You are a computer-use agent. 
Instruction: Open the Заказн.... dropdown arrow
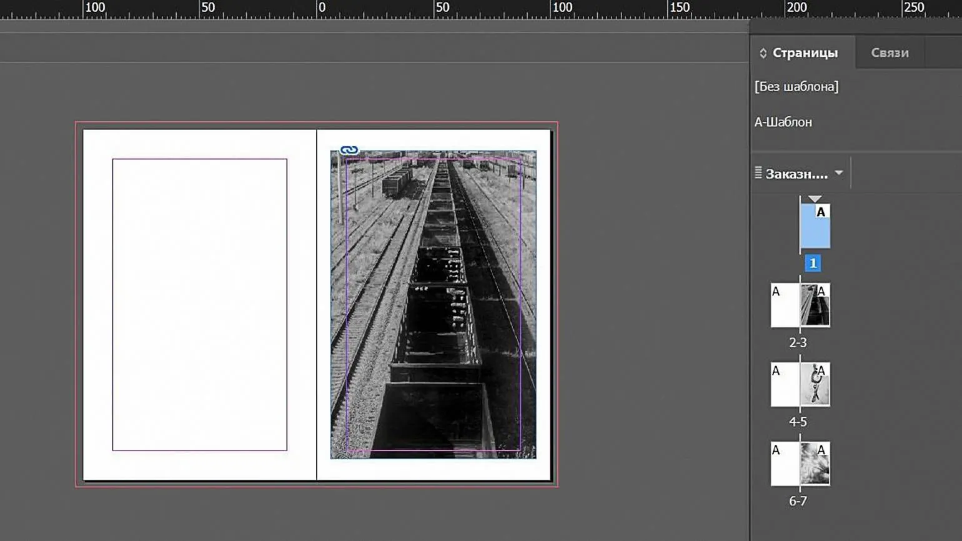pos(839,173)
